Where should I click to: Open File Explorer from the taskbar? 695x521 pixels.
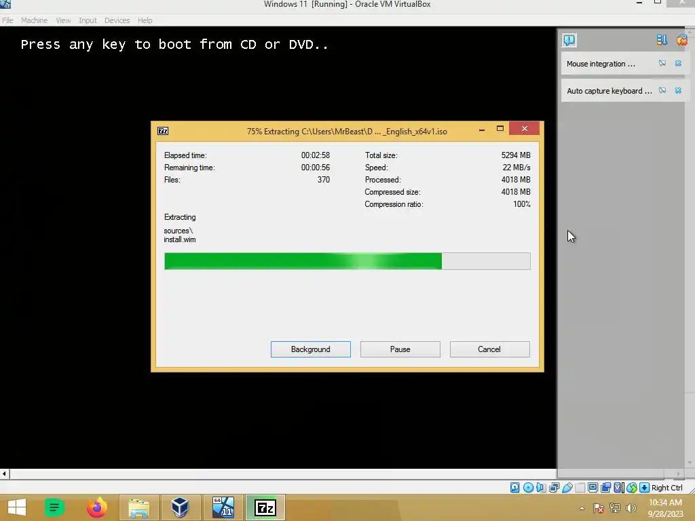138,507
